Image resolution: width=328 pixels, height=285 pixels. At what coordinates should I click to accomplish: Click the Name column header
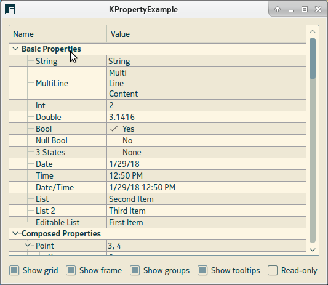click(58, 34)
